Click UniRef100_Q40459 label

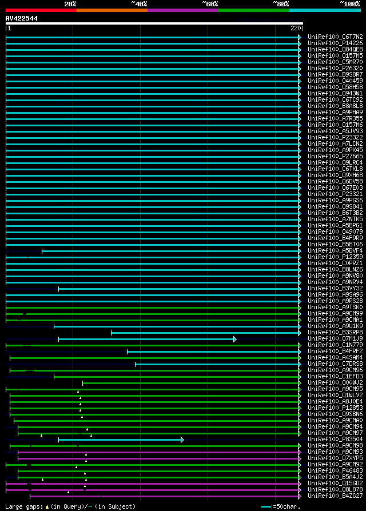coord(335,81)
